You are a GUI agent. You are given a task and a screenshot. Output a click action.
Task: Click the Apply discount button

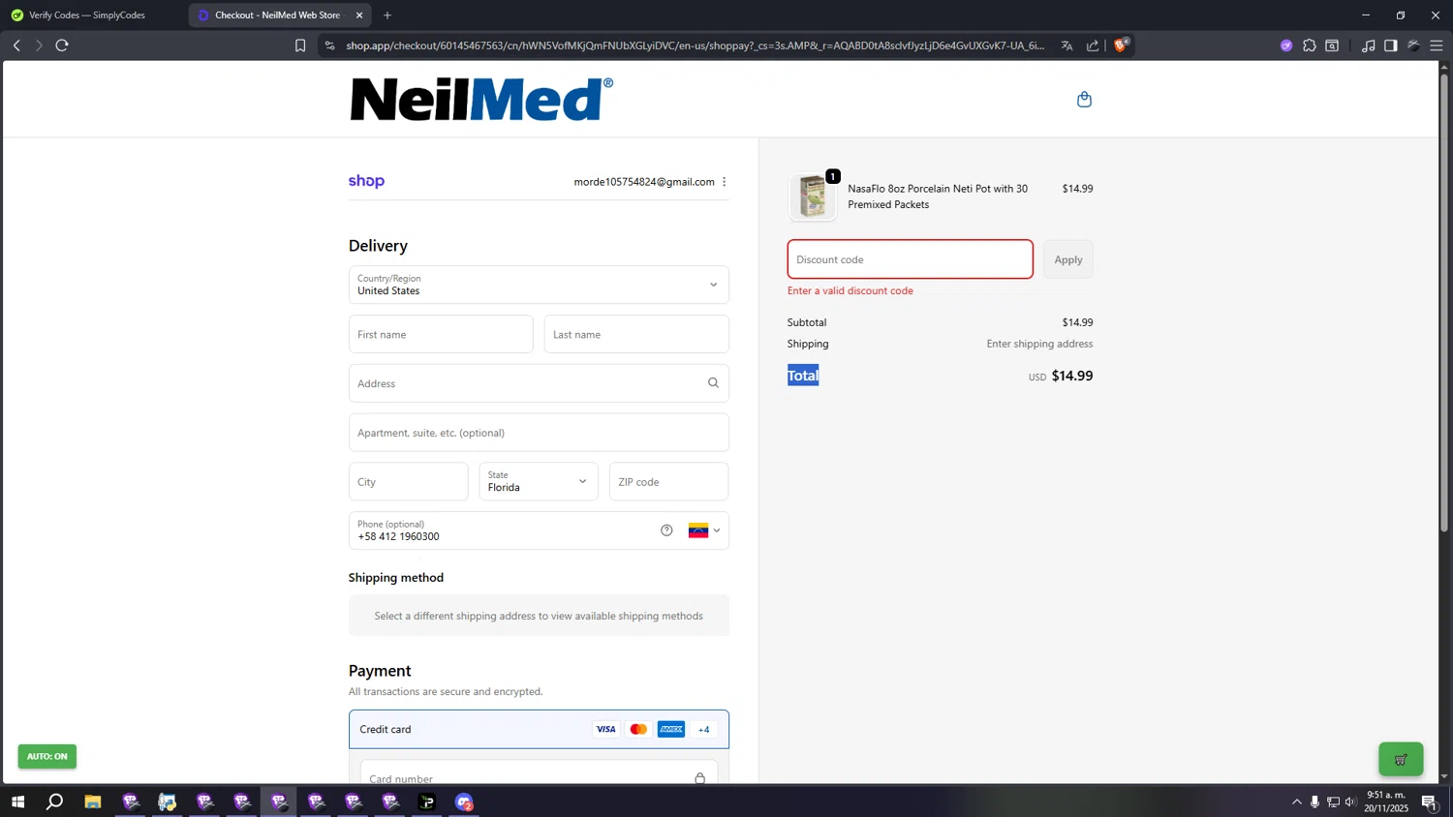point(1068,259)
